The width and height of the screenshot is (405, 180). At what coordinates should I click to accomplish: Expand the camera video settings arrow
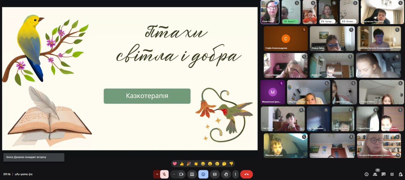pyautogui.click(x=174, y=174)
